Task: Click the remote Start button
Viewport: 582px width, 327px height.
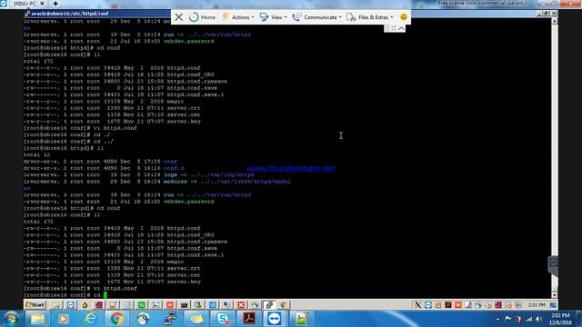Action: [x=35, y=305]
